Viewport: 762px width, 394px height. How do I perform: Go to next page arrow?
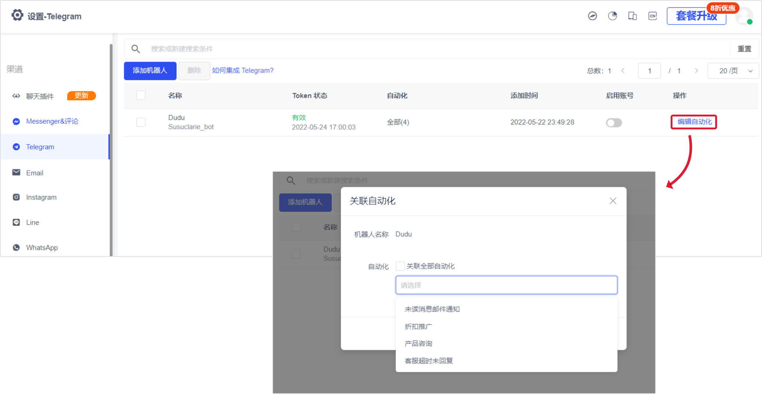[696, 70]
